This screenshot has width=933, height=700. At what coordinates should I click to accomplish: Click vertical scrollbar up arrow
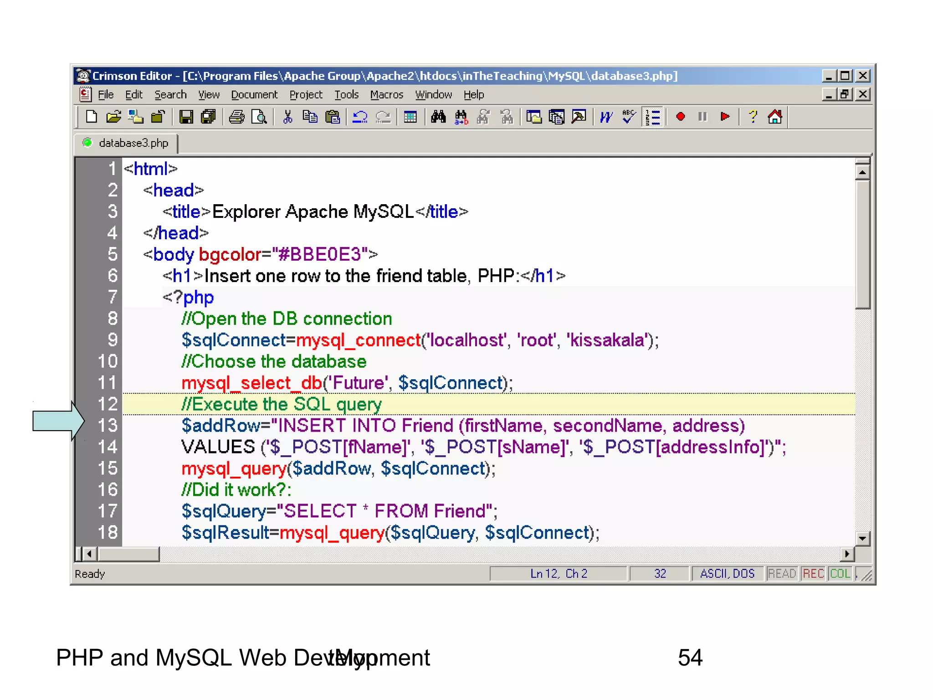pyautogui.click(x=862, y=172)
